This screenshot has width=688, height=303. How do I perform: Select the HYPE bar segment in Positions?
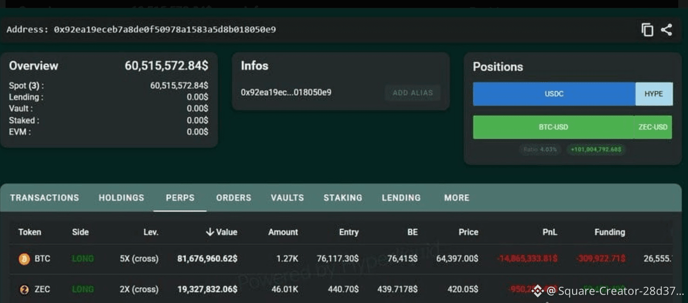[x=654, y=94]
